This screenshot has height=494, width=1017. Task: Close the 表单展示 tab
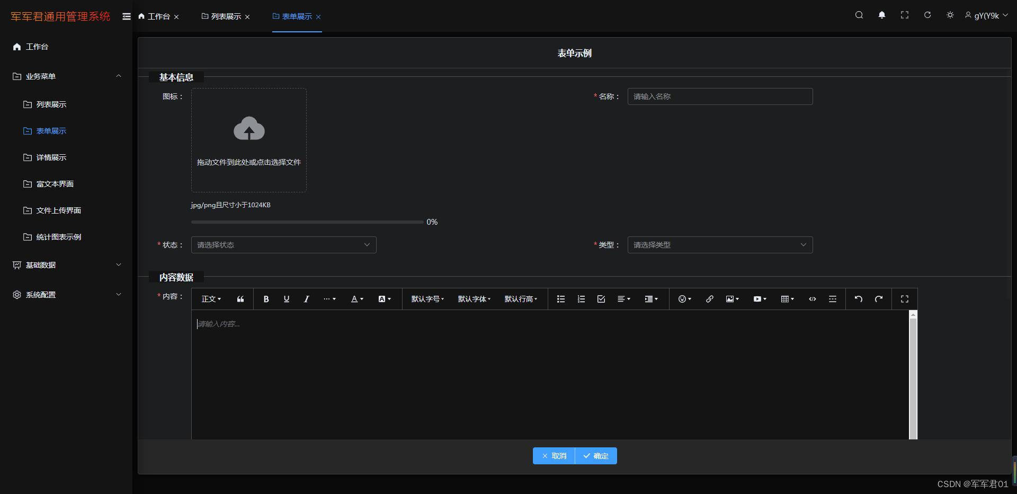tap(318, 17)
